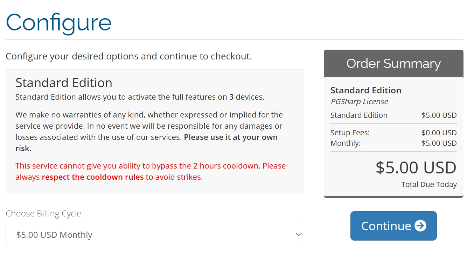The width and height of the screenshot is (474, 257).
Task: Click the Total Due Today label
Action: (429, 185)
